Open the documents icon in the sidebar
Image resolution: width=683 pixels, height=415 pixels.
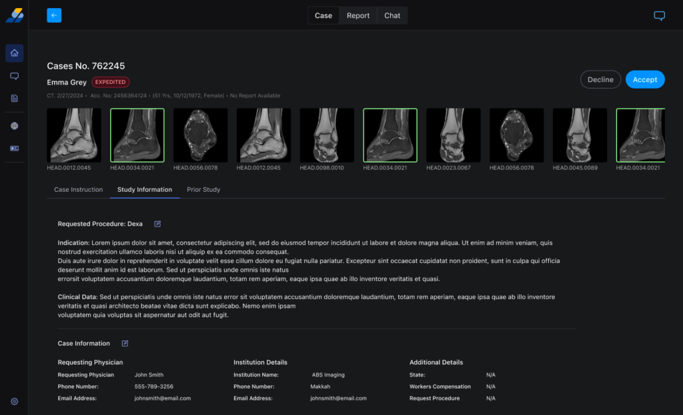(x=14, y=99)
